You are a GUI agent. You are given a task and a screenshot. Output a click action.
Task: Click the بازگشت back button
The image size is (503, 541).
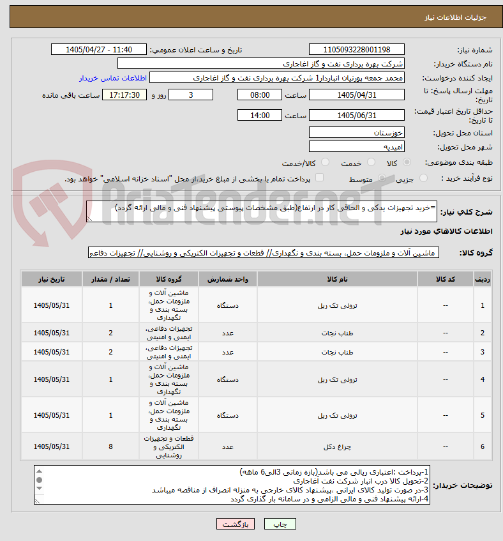236,524
